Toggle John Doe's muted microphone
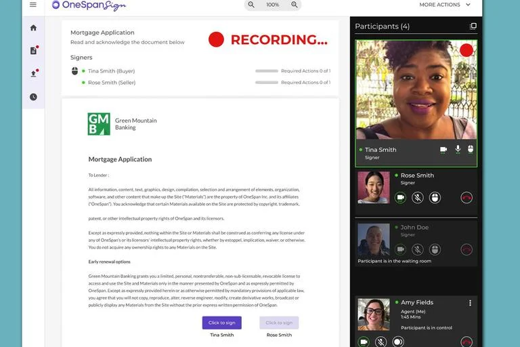Image resolution: width=520 pixels, height=347 pixels. [418, 249]
